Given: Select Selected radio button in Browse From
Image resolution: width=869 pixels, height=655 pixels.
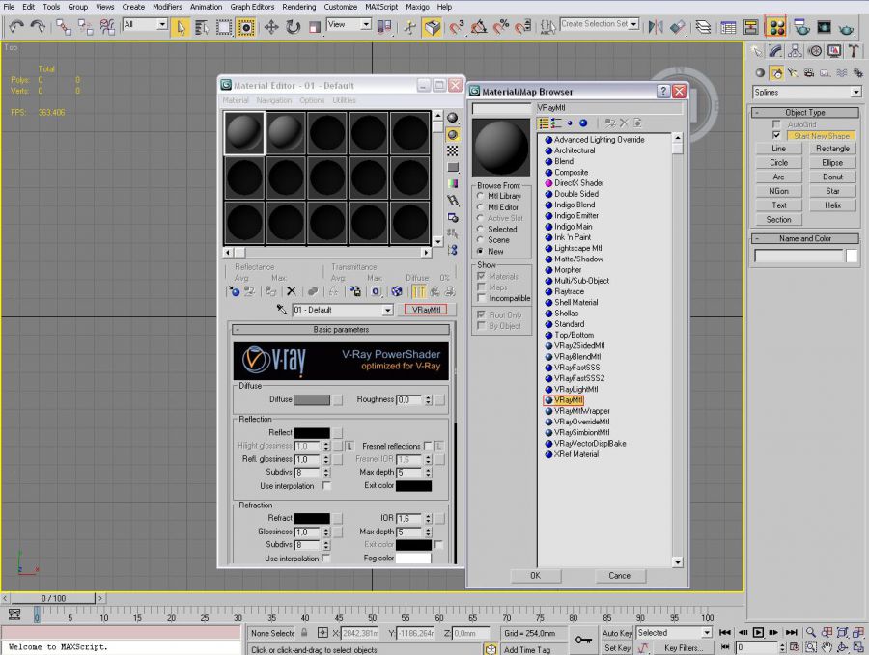Looking at the screenshot, I should [481, 229].
